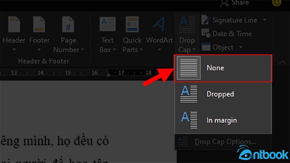
Task: Expand the Header dropdown arrow
Action: (x=14, y=50)
